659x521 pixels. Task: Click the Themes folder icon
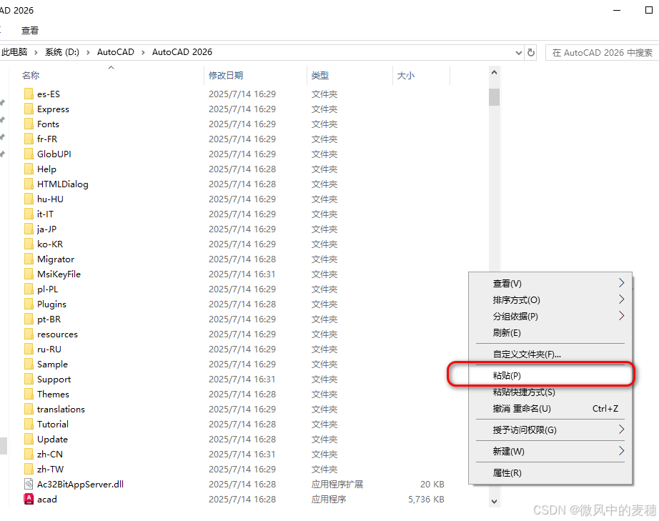pos(29,394)
